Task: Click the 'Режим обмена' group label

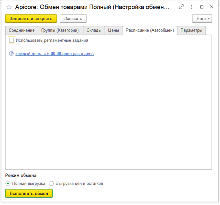Action: point(21,175)
